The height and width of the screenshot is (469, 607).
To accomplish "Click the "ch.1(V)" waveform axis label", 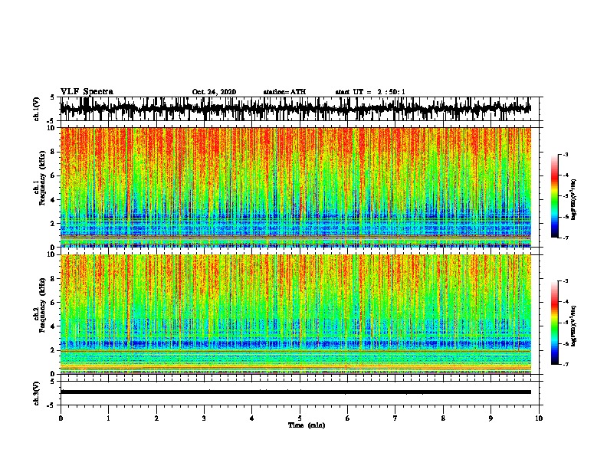I will [x=36, y=109].
